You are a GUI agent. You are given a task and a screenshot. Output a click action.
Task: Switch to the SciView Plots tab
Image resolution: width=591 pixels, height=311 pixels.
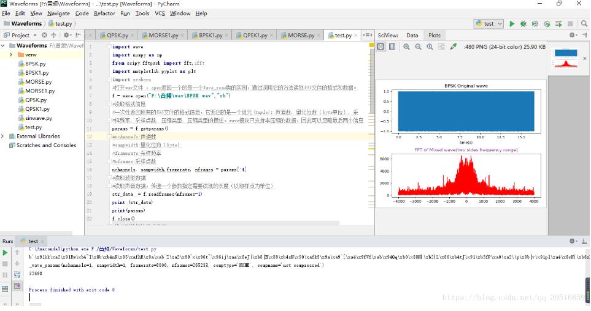click(435, 35)
